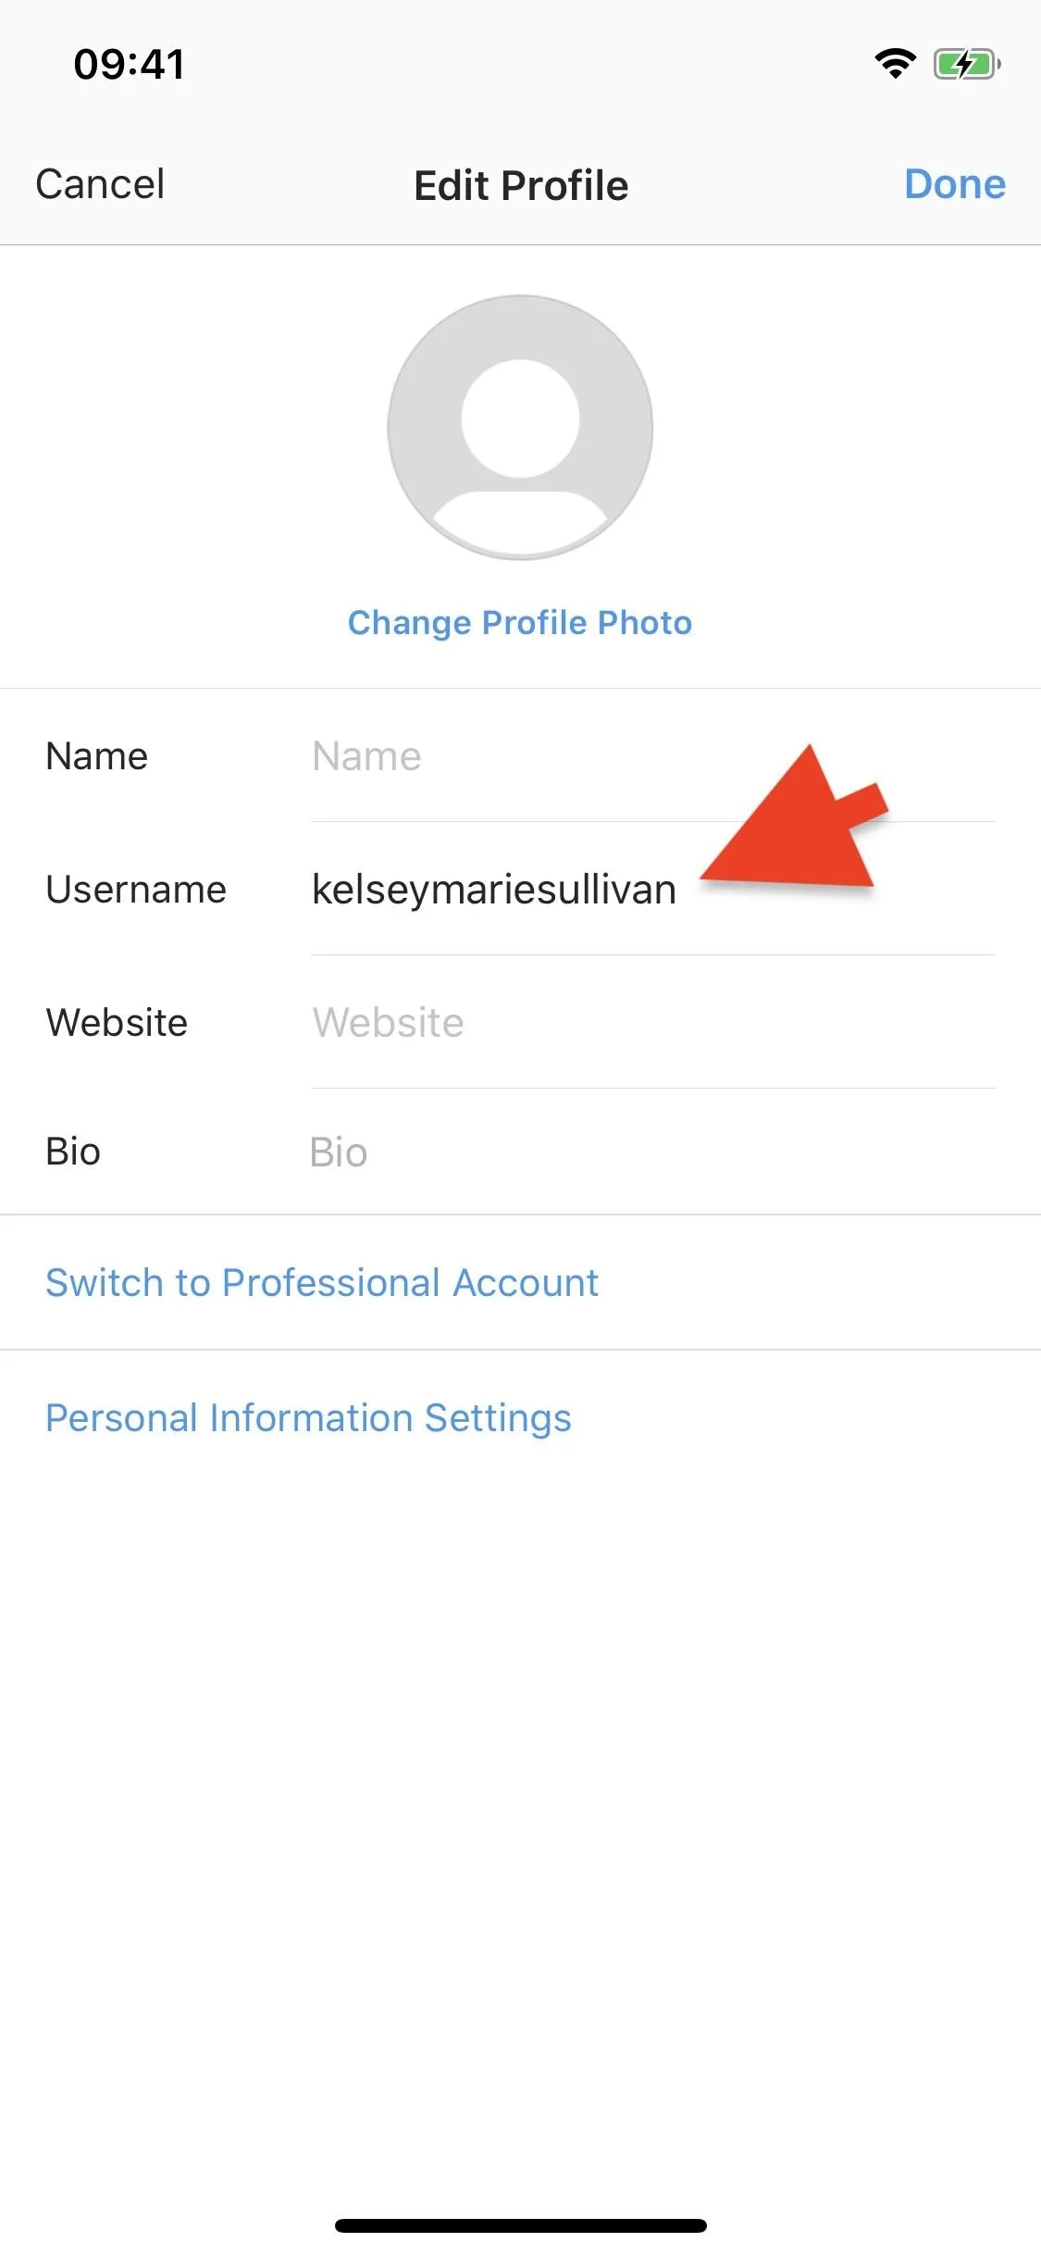This screenshot has width=1041, height=2255.
Task: Cancel editing the profile
Action: click(100, 184)
